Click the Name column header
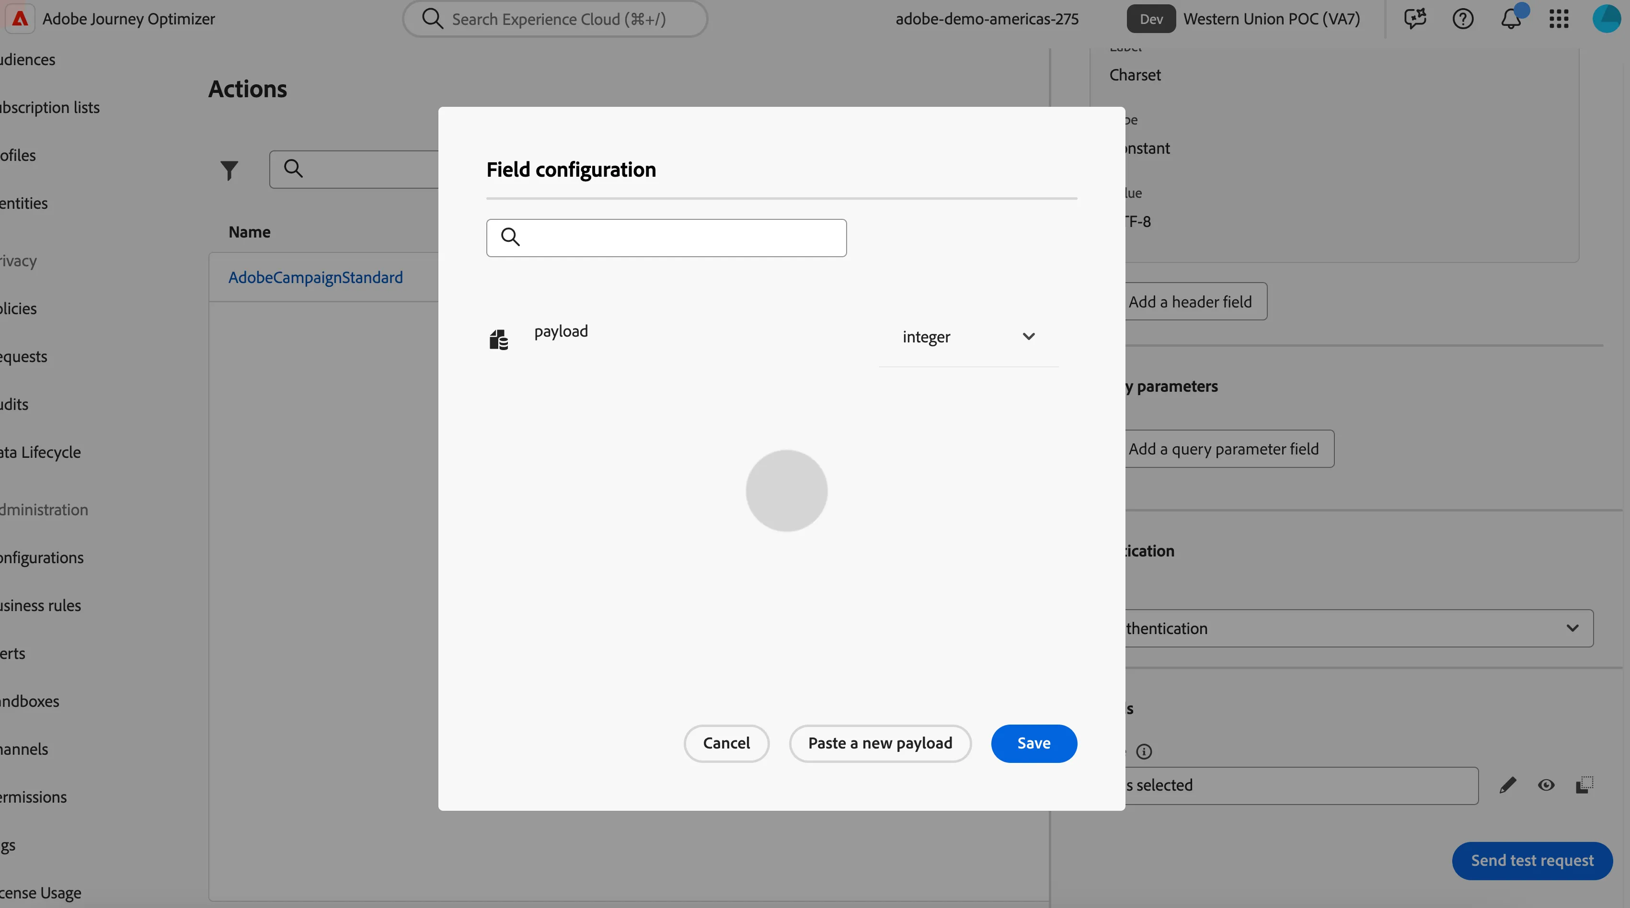 [249, 232]
